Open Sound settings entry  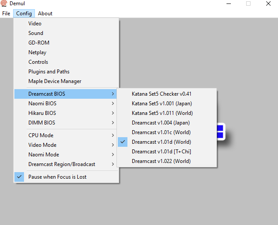[36, 33]
